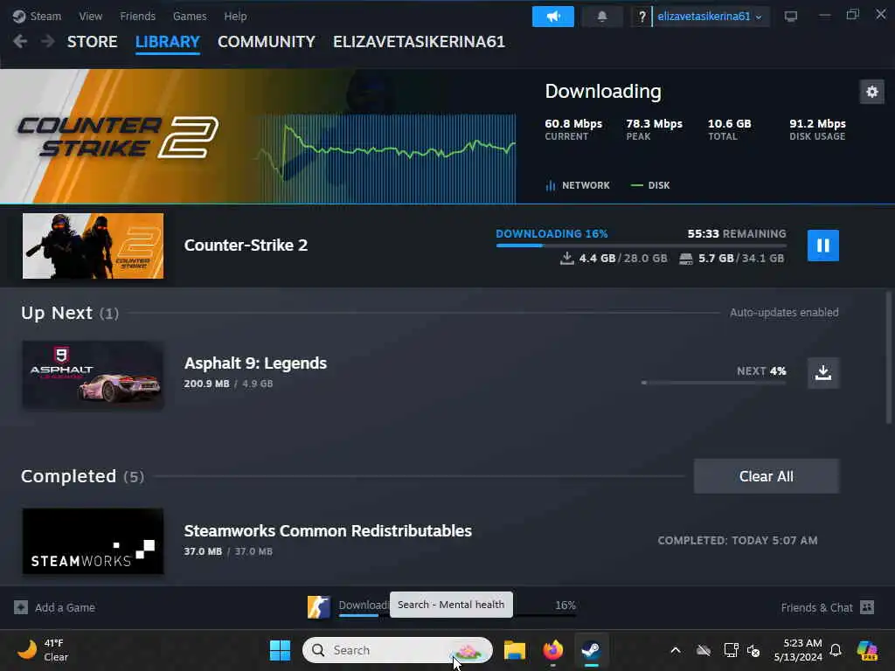
Task: Click the question mark help icon
Action: tap(642, 17)
